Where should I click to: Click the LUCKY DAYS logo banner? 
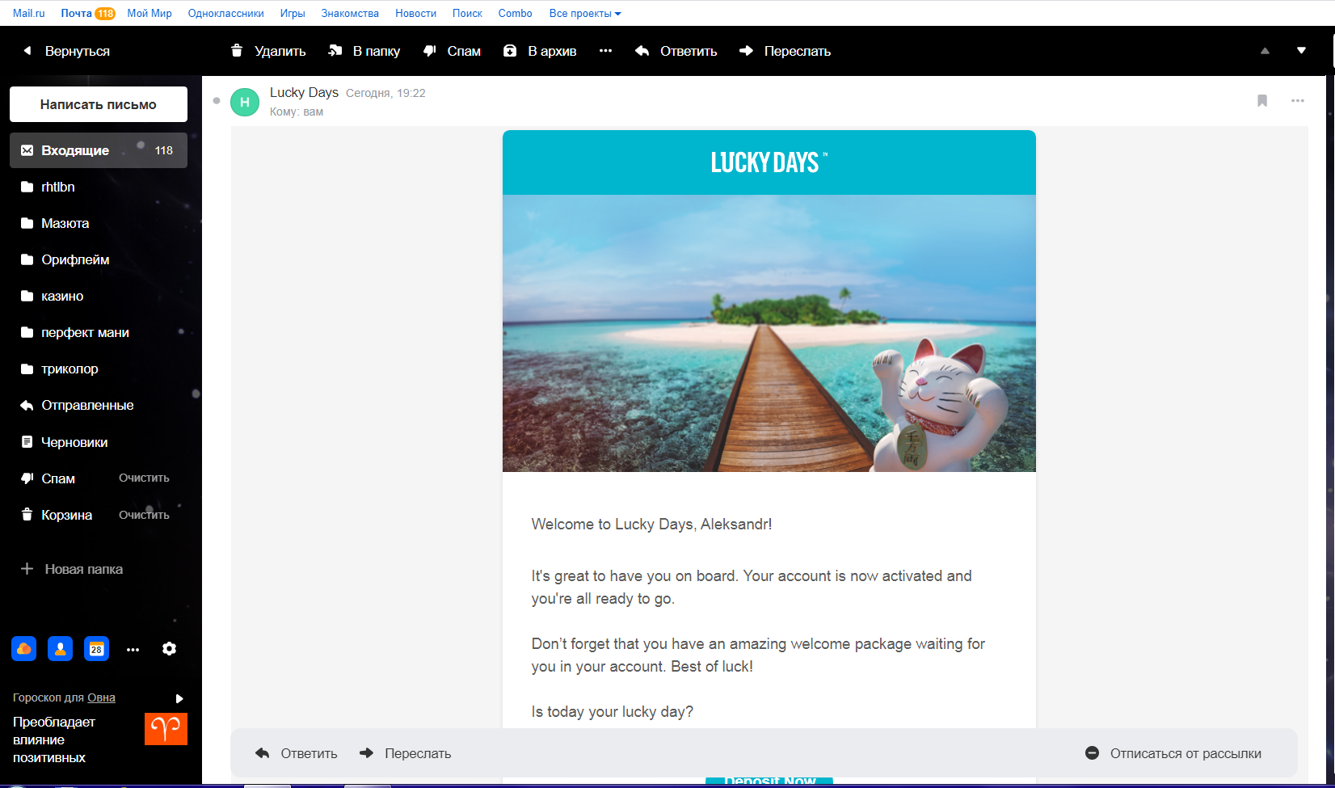coord(769,162)
